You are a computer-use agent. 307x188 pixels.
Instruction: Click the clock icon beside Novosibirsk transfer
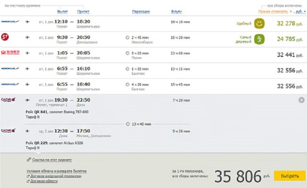click(x=127, y=37)
